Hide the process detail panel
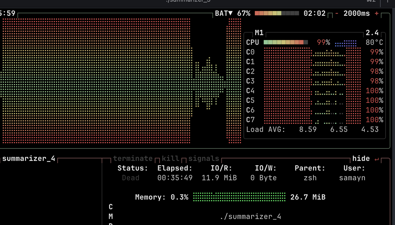 pyautogui.click(x=361, y=158)
